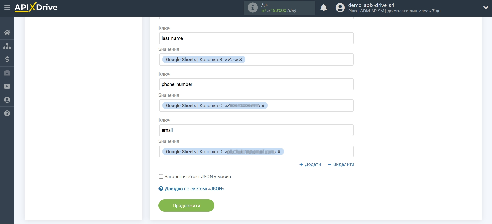Open the connections sitemap icon
This screenshot has height=224, width=492.
(7, 46)
